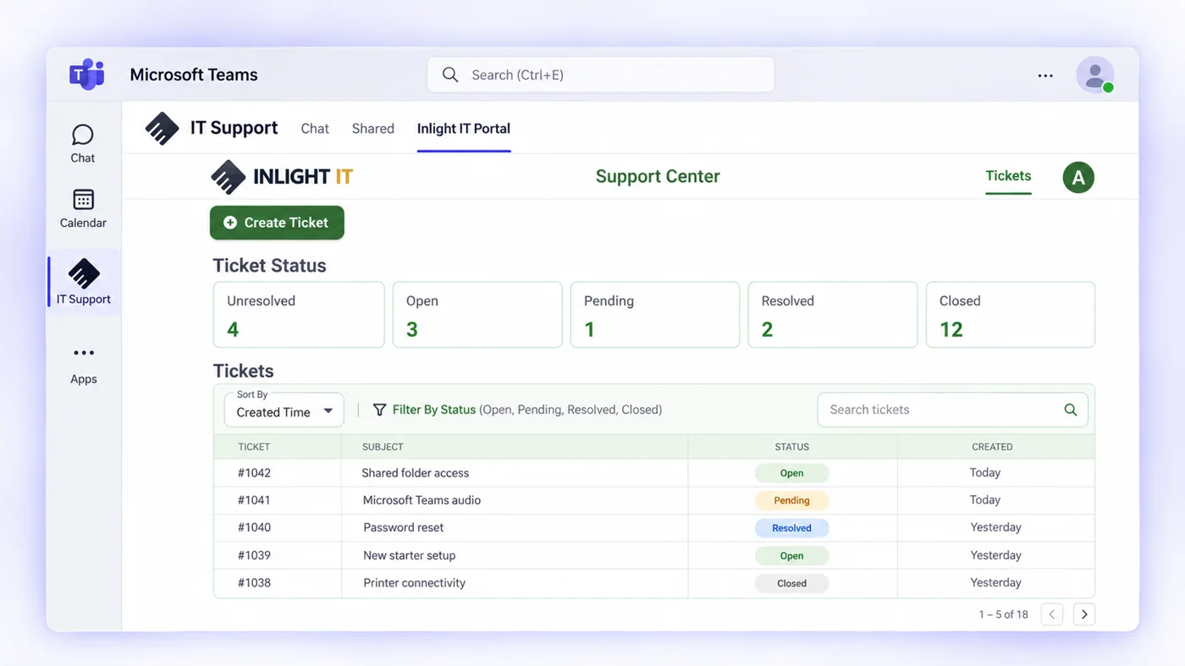This screenshot has height=666, width=1185.
Task: Open Calendar in the left sidebar
Action: (x=83, y=209)
